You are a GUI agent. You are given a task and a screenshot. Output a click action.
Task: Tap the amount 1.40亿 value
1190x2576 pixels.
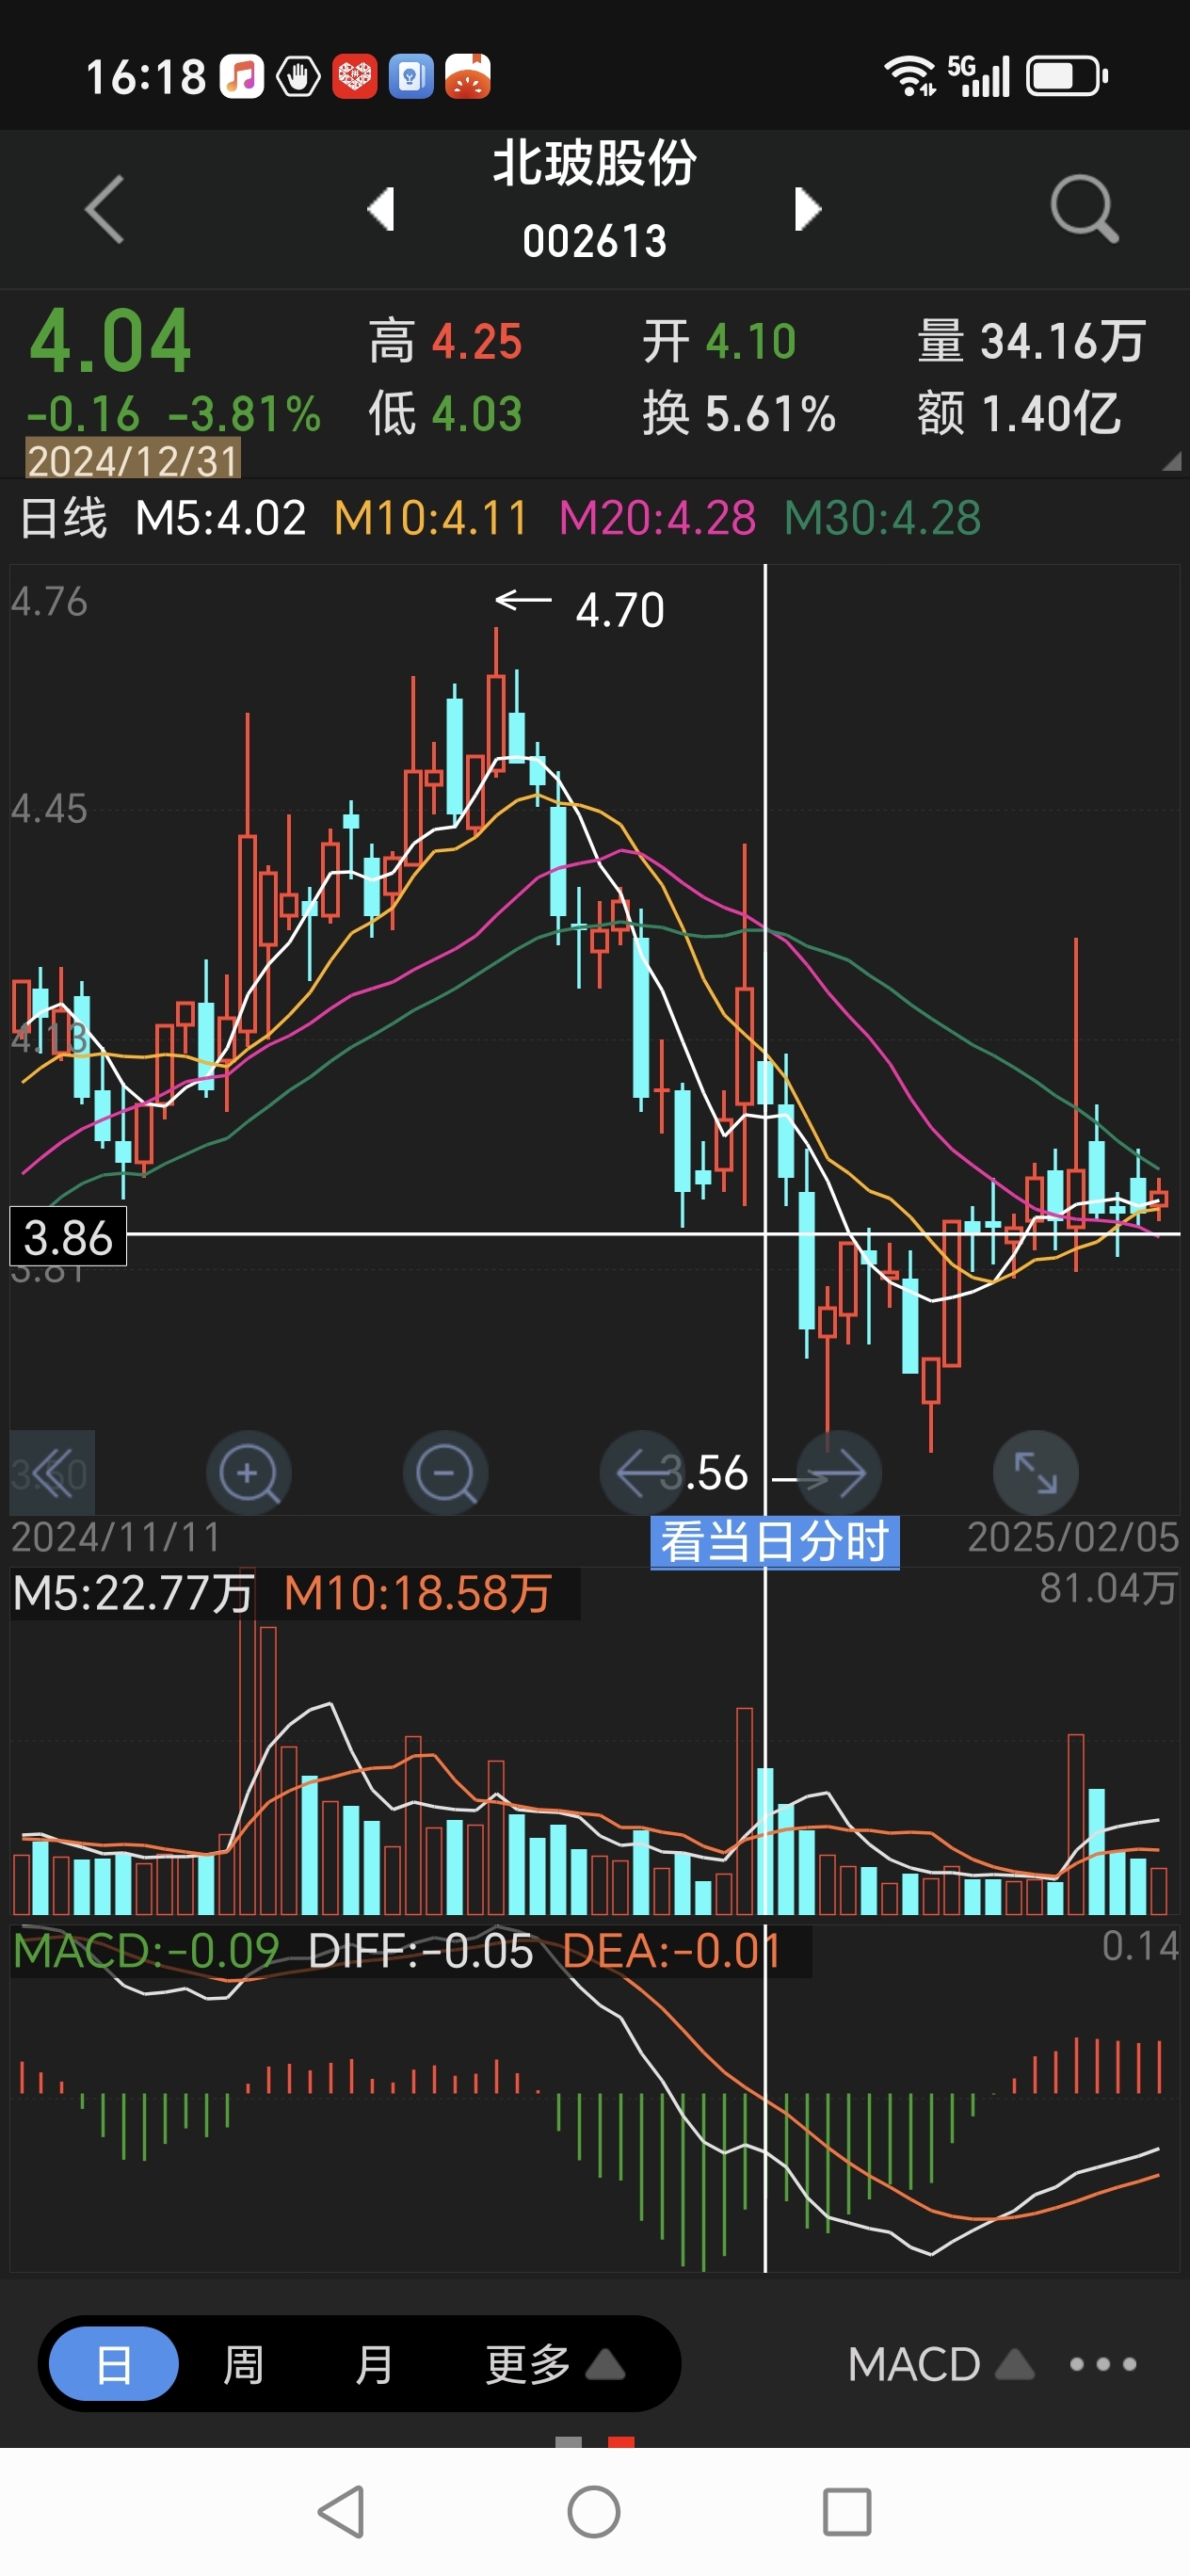coord(1050,413)
